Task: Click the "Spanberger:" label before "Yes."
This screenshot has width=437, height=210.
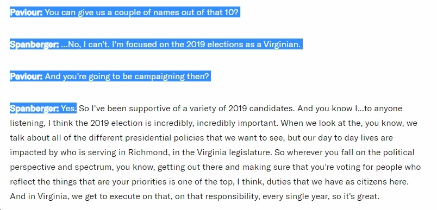Action: click(x=34, y=109)
